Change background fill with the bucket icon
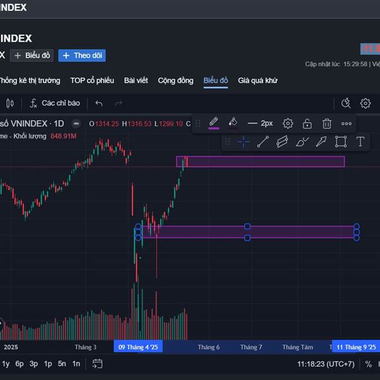 point(233,123)
